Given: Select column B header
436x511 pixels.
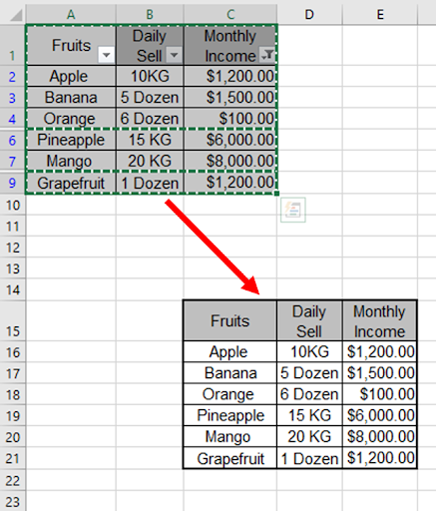Looking at the screenshot, I should pos(150,14).
